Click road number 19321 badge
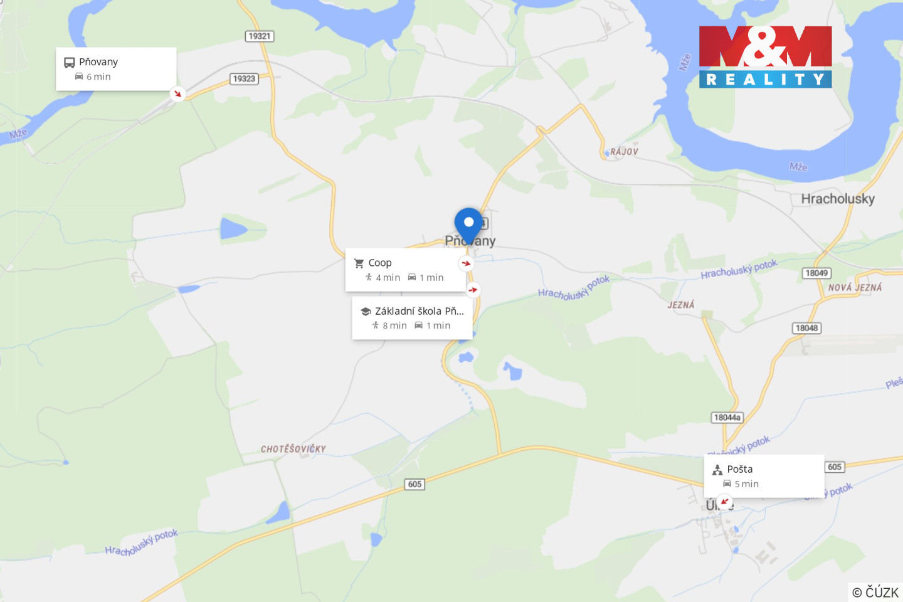 (260, 36)
